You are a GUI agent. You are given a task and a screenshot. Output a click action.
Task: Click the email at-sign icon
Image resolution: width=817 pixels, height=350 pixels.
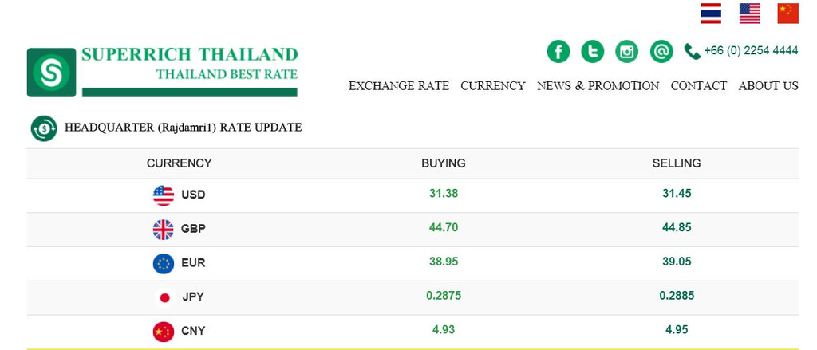coord(661,52)
